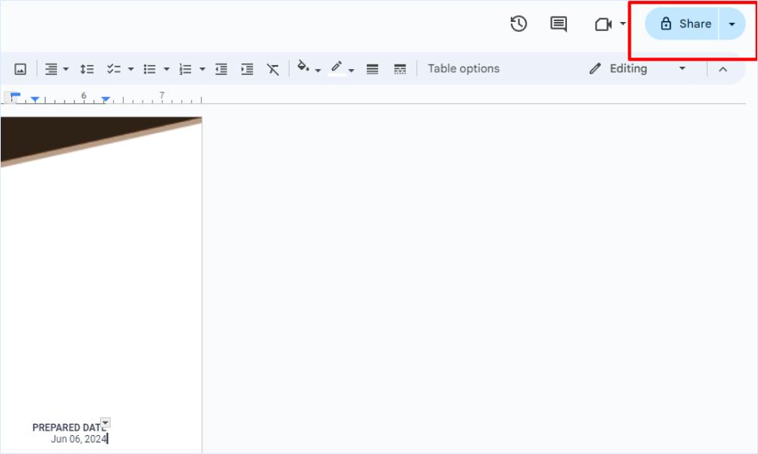Decrease indent of the paragraph
This screenshot has width=758, height=454.
[x=221, y=69]
